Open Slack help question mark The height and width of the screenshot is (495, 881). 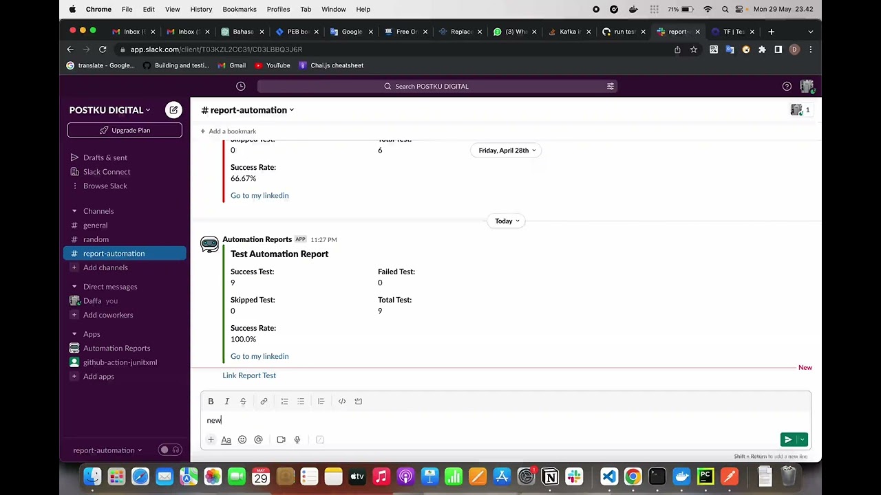click(787, 87)
